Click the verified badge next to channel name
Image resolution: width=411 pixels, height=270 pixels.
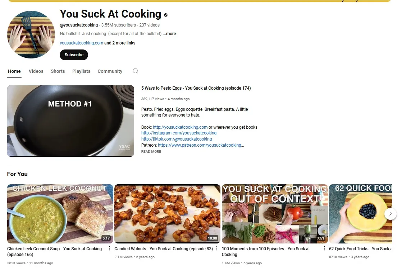(x=165, y=15)
